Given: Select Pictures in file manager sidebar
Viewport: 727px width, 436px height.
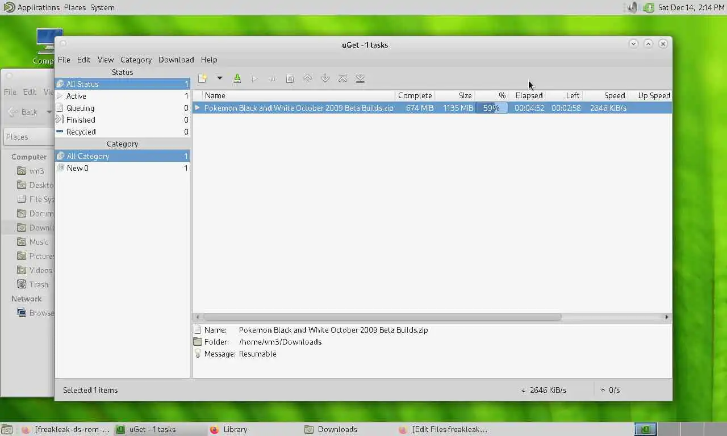Looking at the screenshot, I should pos(35,256).
